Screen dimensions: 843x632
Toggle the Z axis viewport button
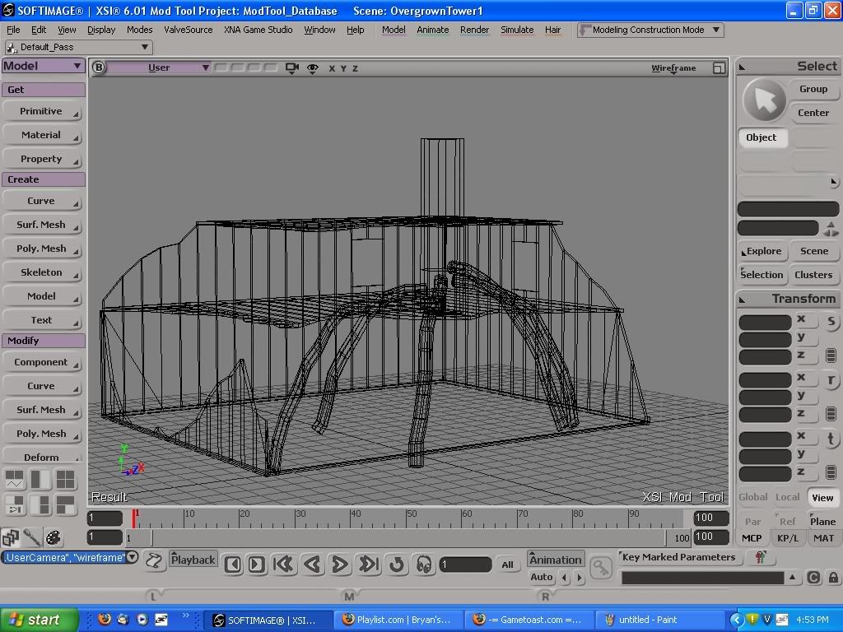pyautogui.click(x=355, y=69)
